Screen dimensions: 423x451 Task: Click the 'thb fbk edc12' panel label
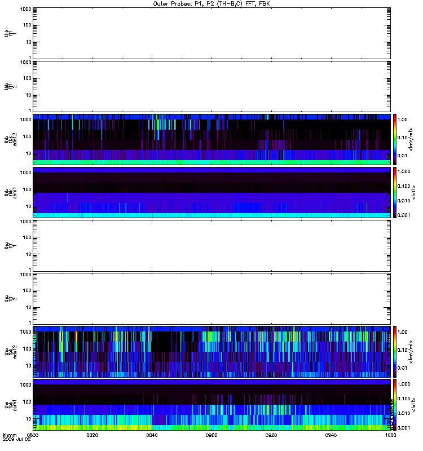10,139
